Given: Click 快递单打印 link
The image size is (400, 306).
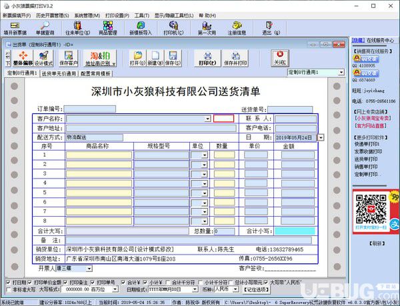Looking at the screenshot, I should [x=367, y=144].
